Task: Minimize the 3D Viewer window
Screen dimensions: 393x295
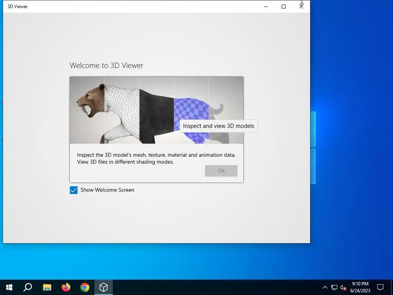Action: click(266, 7)
